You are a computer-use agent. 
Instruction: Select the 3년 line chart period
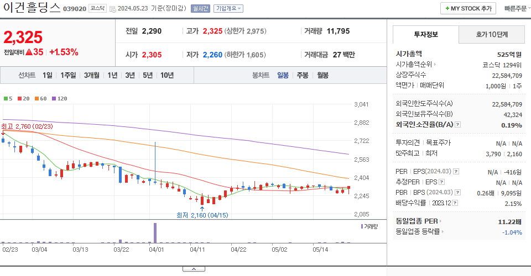click(x=130, y=75)
